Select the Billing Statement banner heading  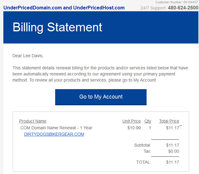click(x=57, y=27)
